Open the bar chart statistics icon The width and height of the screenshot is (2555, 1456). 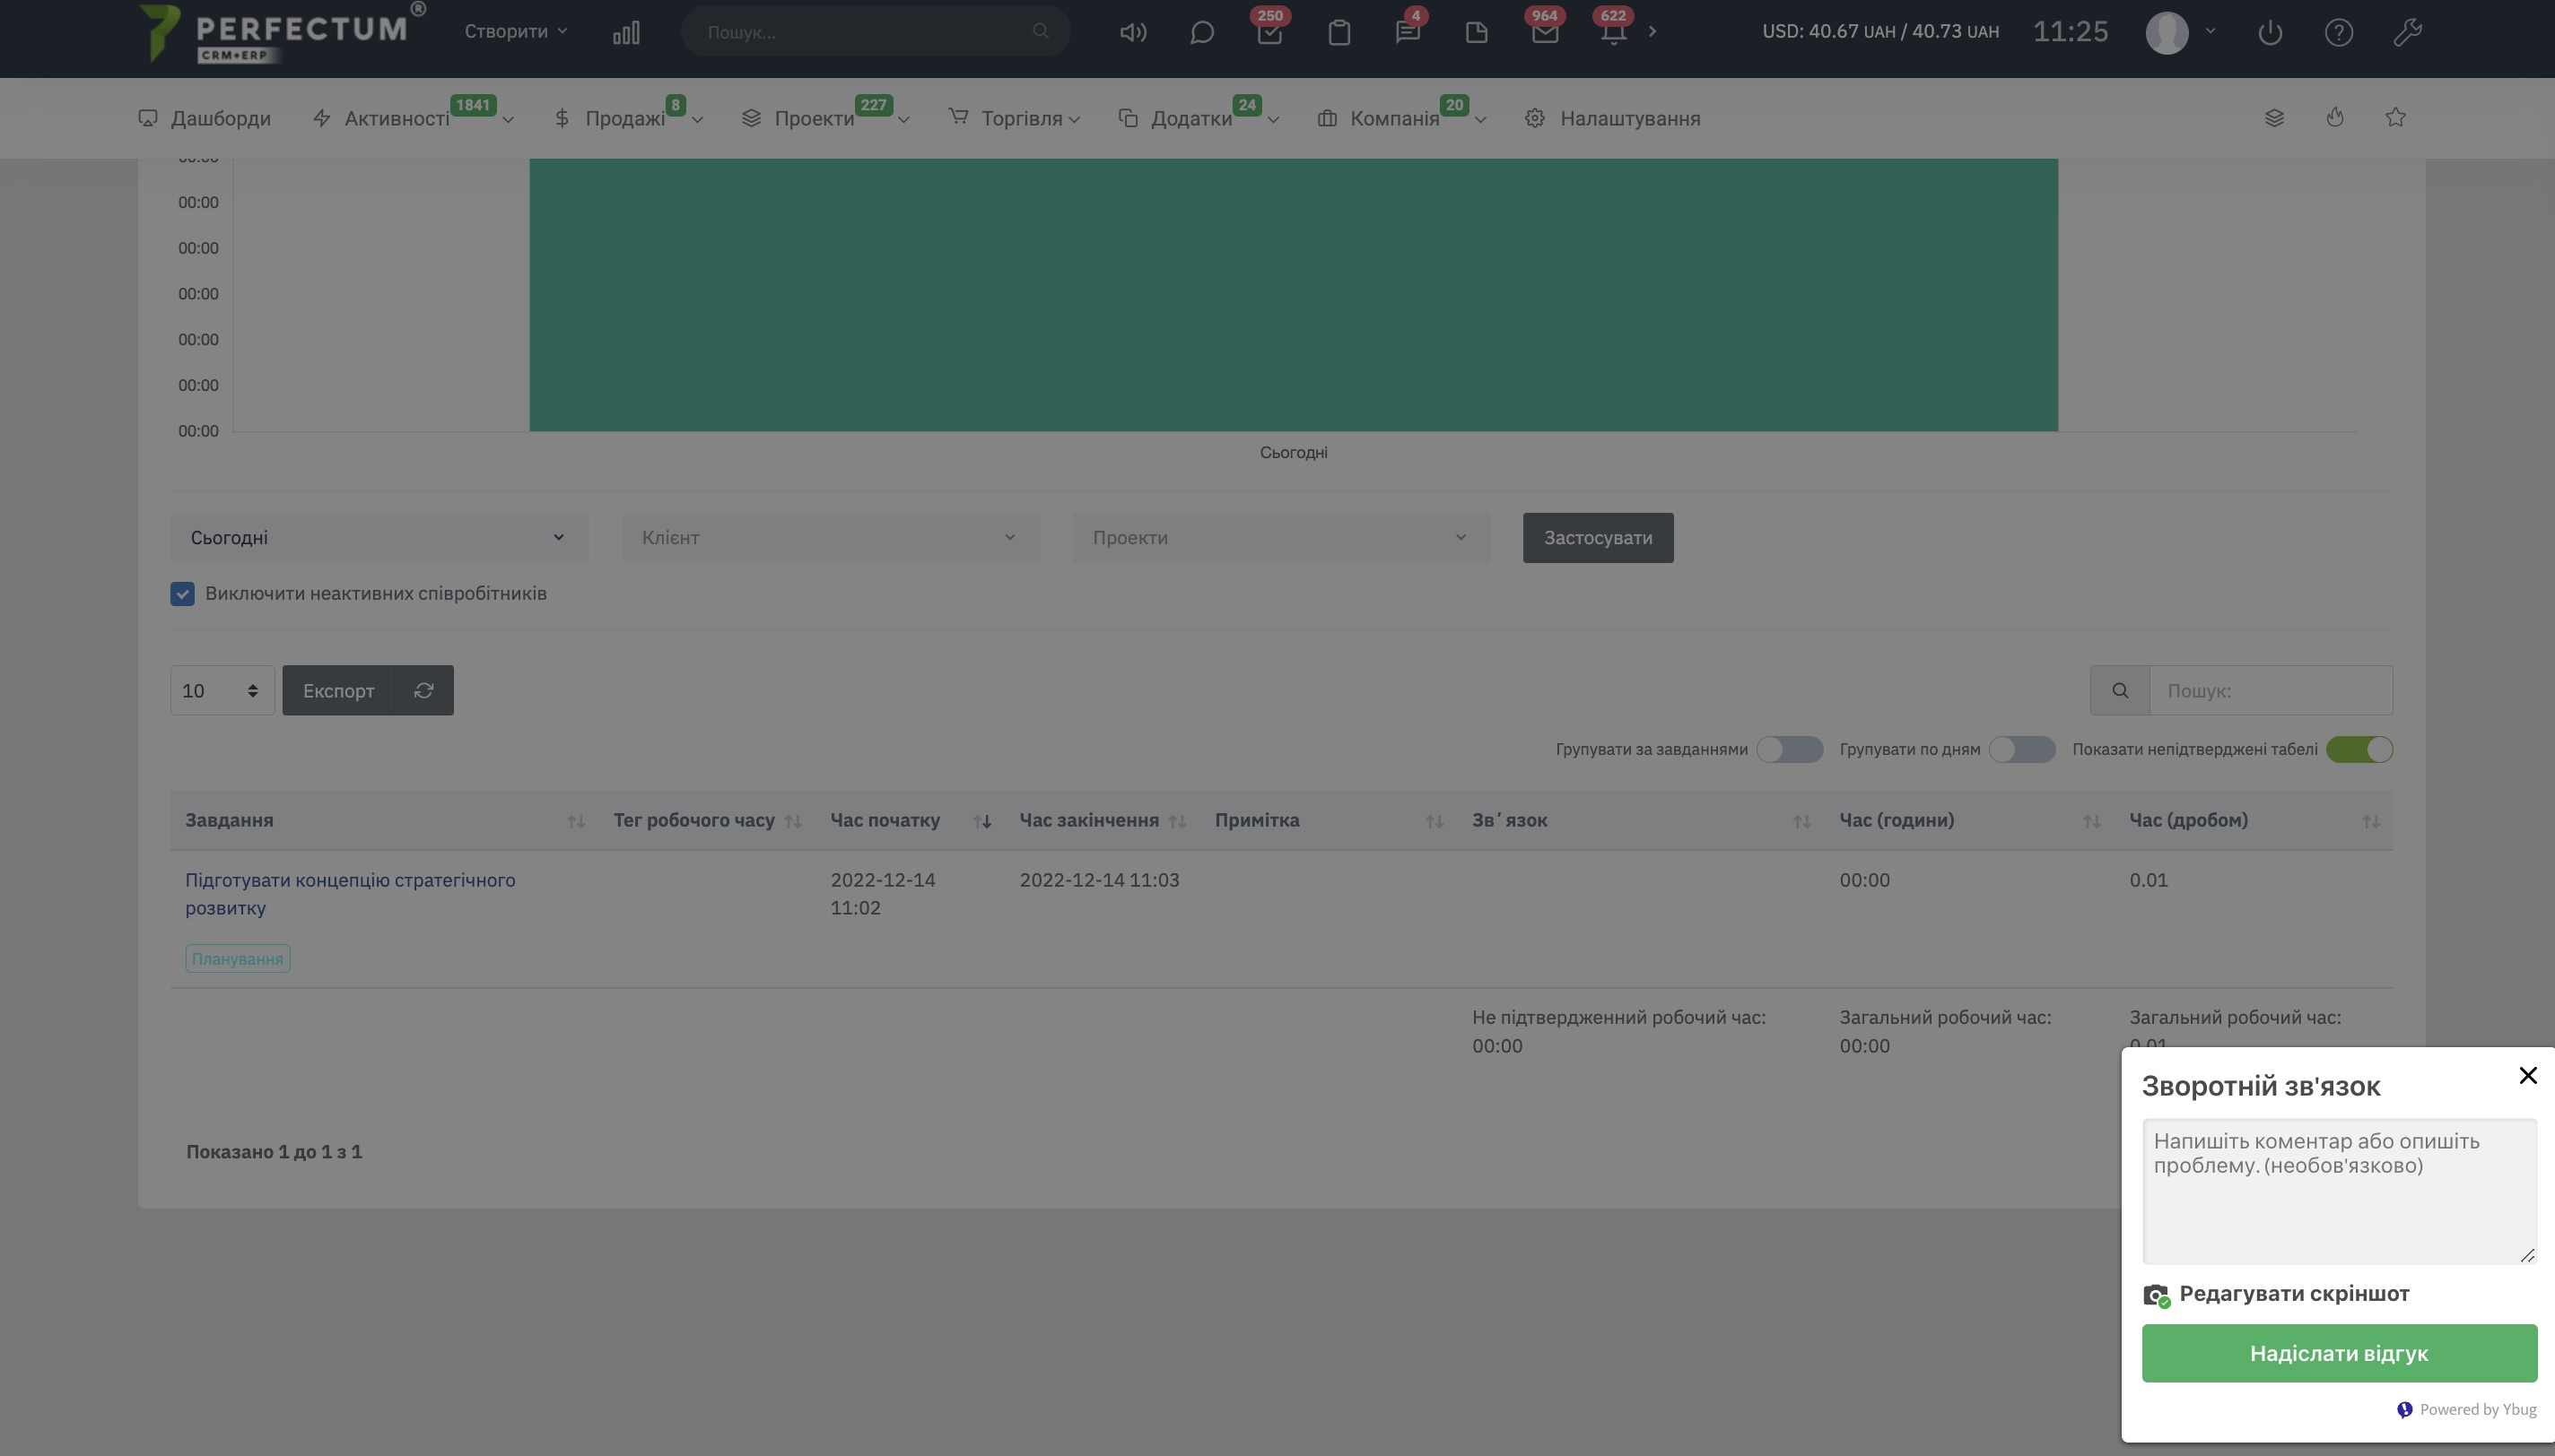pyautogui.click(x=626, y=33)
